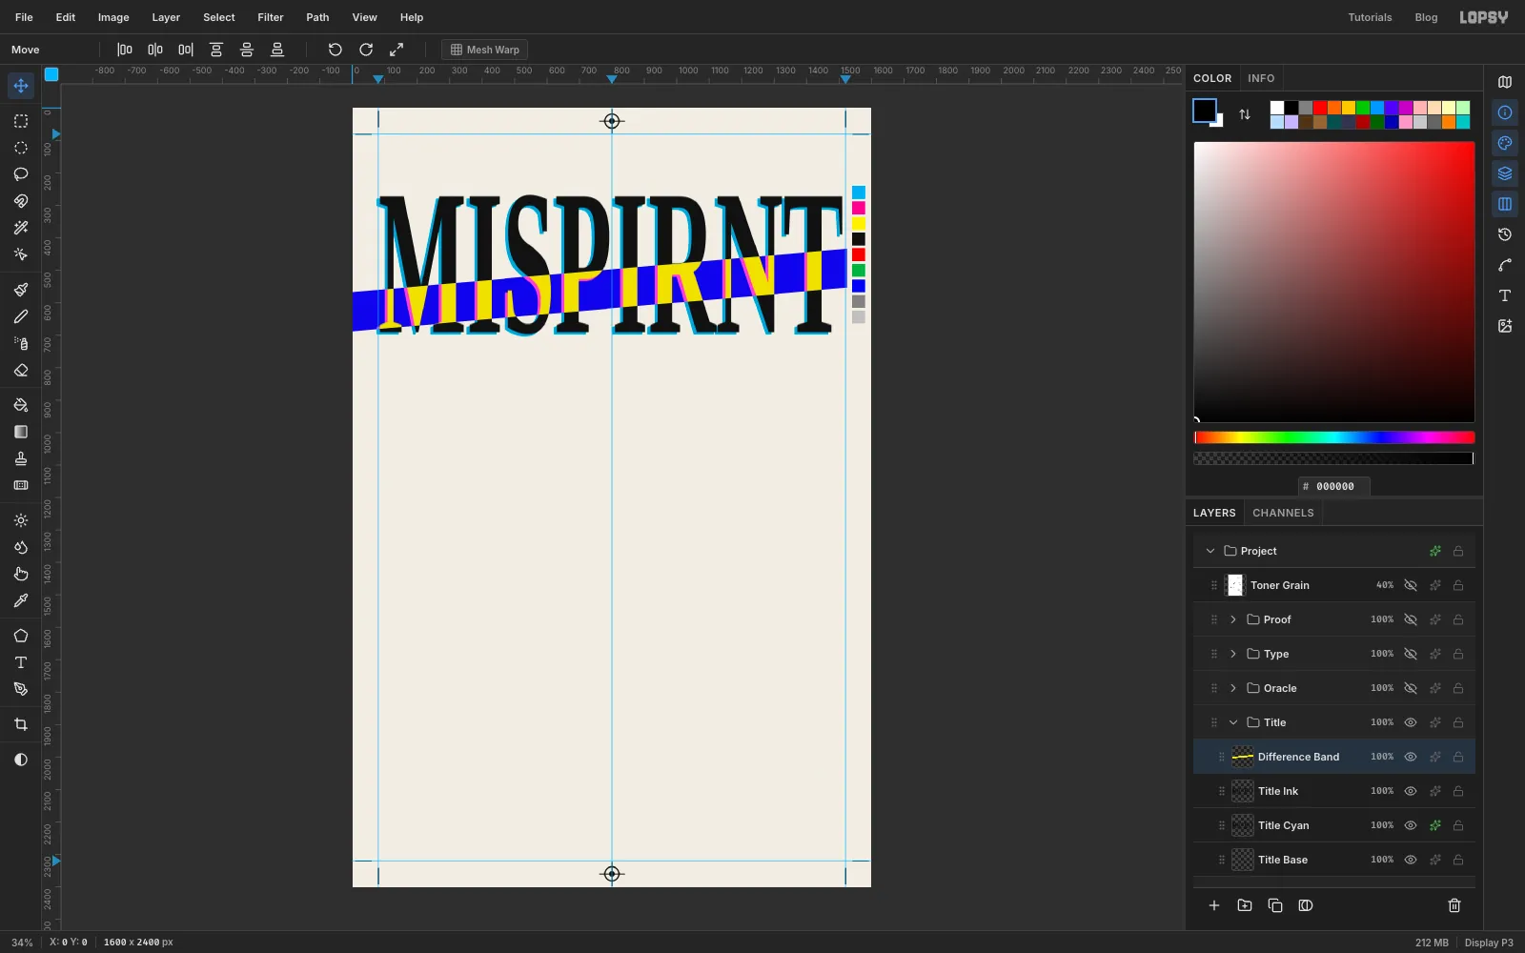Select the Gradient tool
1525x953 pixels.
point(21,432)
